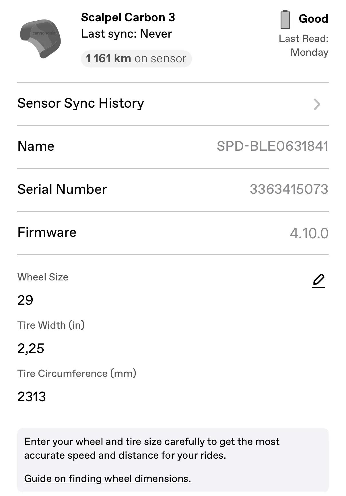This screenshot has height=496, width=346.
Task: Tap the Last Read: Monday text
Action: (304, 45)
